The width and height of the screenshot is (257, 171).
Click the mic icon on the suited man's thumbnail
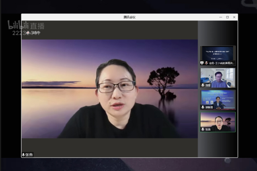[203, 107]
